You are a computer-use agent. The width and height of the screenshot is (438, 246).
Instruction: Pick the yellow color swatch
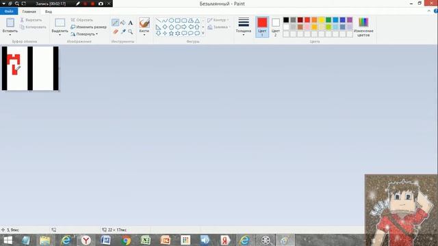point(322,20)
